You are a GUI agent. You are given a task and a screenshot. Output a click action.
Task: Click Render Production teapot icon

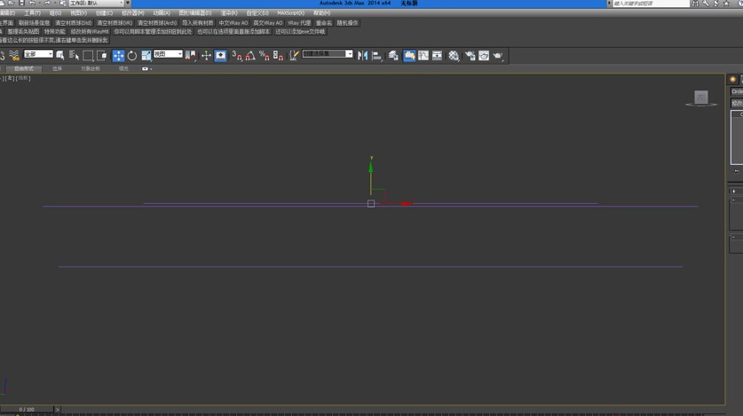497,55
